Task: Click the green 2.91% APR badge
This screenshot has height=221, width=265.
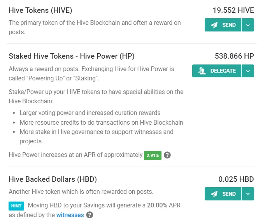Action: (153, 155)
